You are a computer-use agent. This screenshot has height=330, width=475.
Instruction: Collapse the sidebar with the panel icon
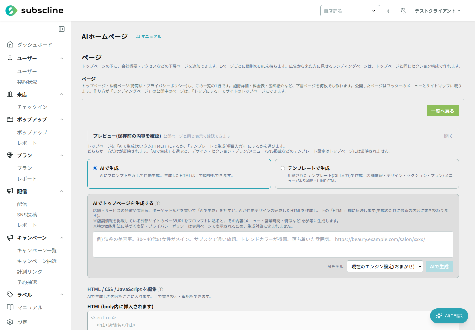[x=62, y=29]
